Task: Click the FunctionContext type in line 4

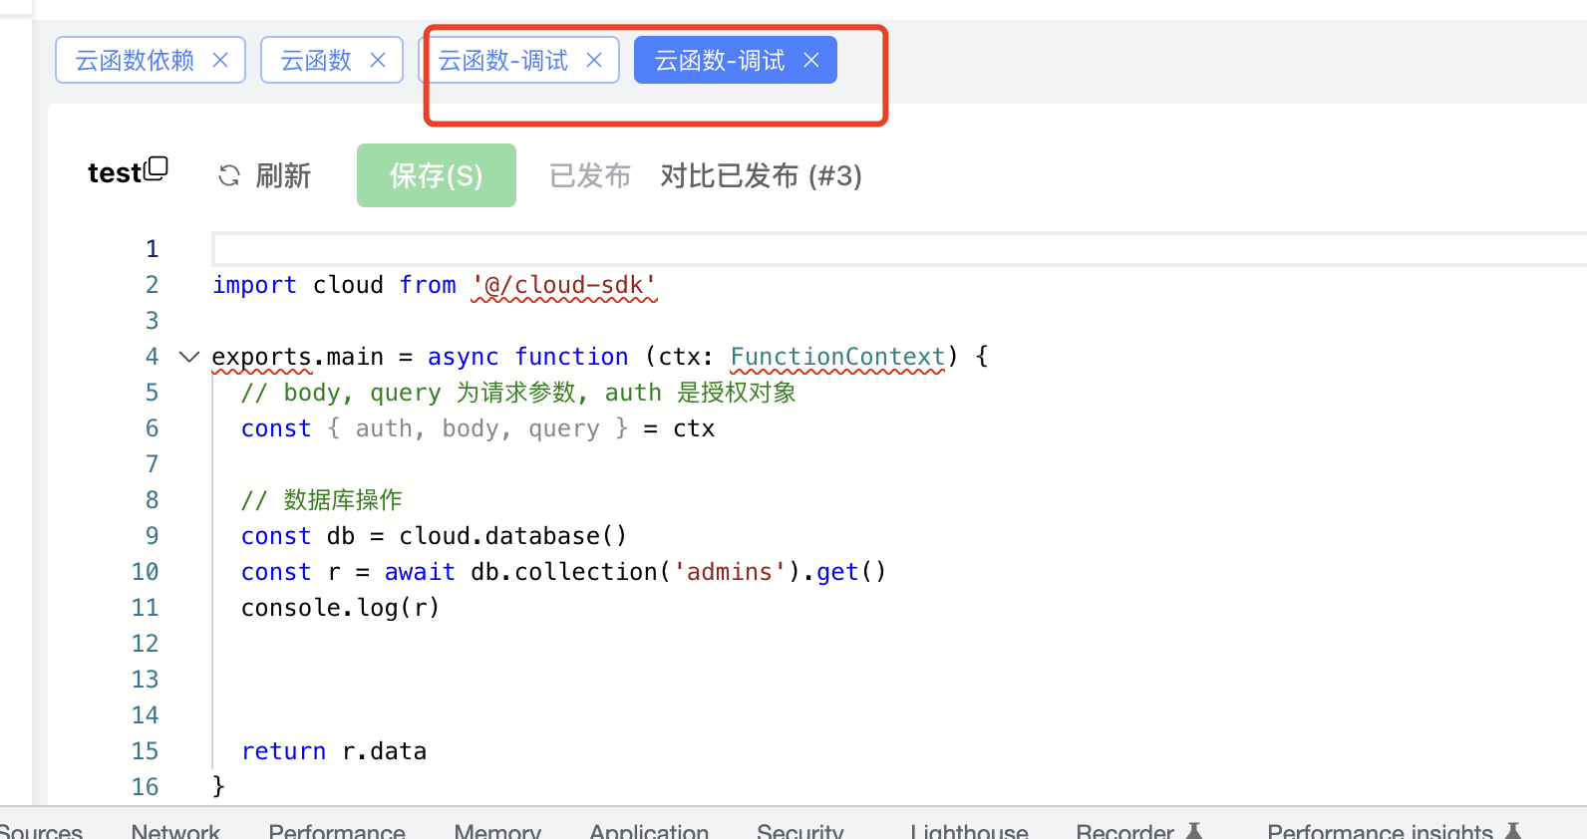Action: (837, 357)
